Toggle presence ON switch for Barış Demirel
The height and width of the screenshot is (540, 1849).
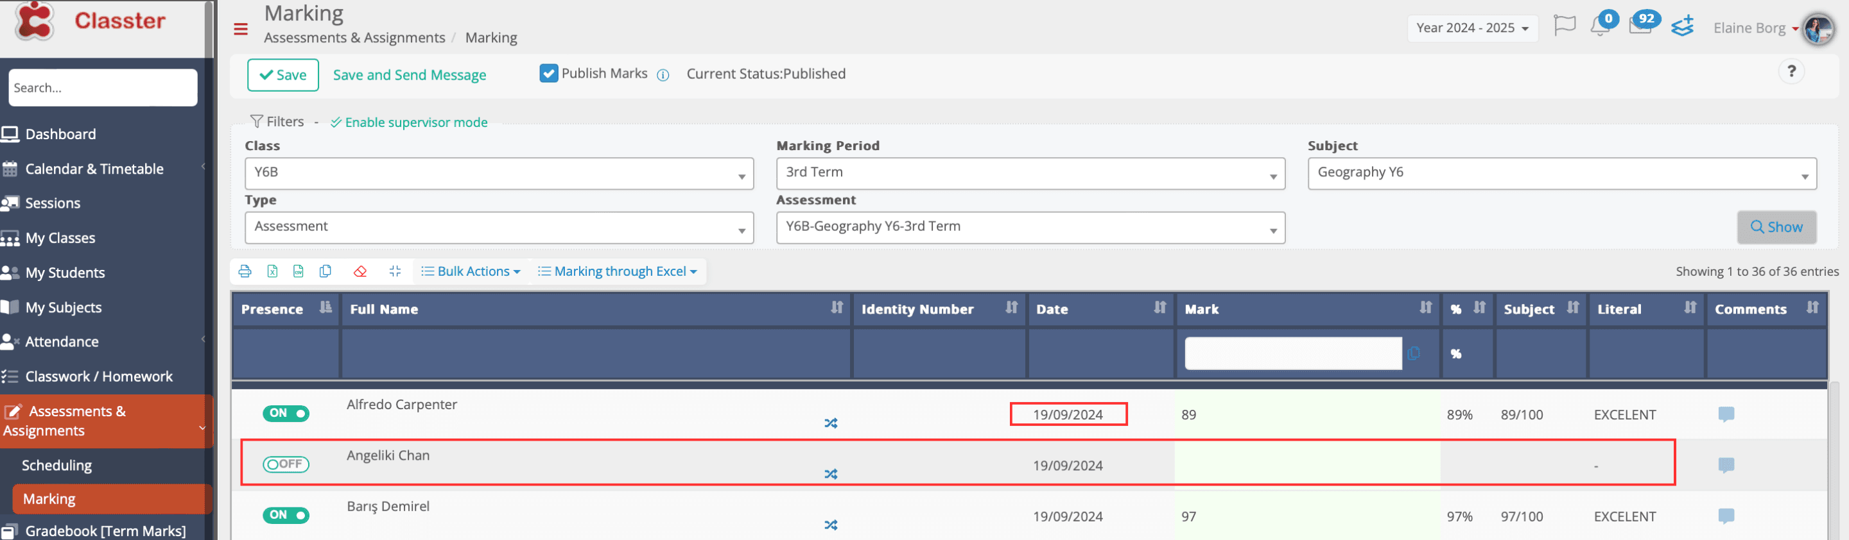pyautogui.click(x=286, y=515)
